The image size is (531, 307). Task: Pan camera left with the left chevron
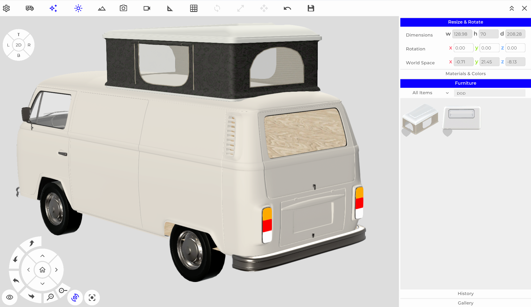(x=28, y=270)
